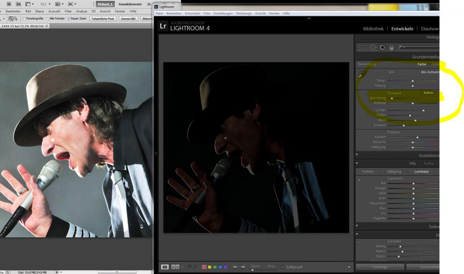
Task: Enable Alle Fenster checkbox
Action: [48, 19]
